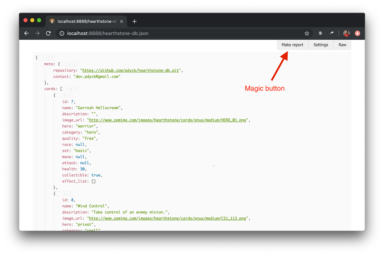Click the gray animal extension icon
This screenshot has height=256, width=384.
(x=320, y=33)
